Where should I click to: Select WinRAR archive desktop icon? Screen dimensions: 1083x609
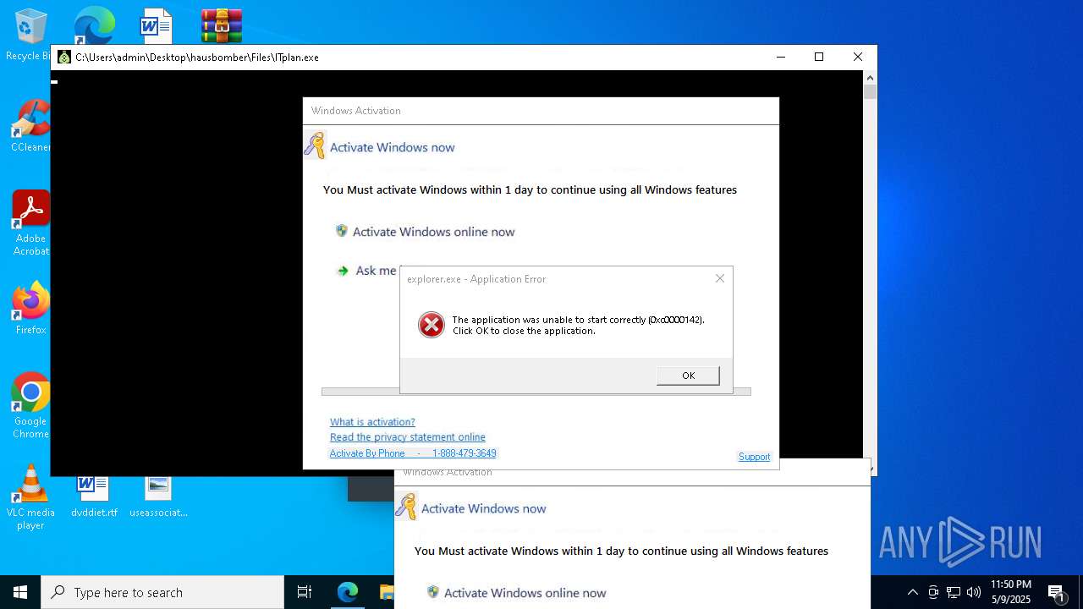222,25
